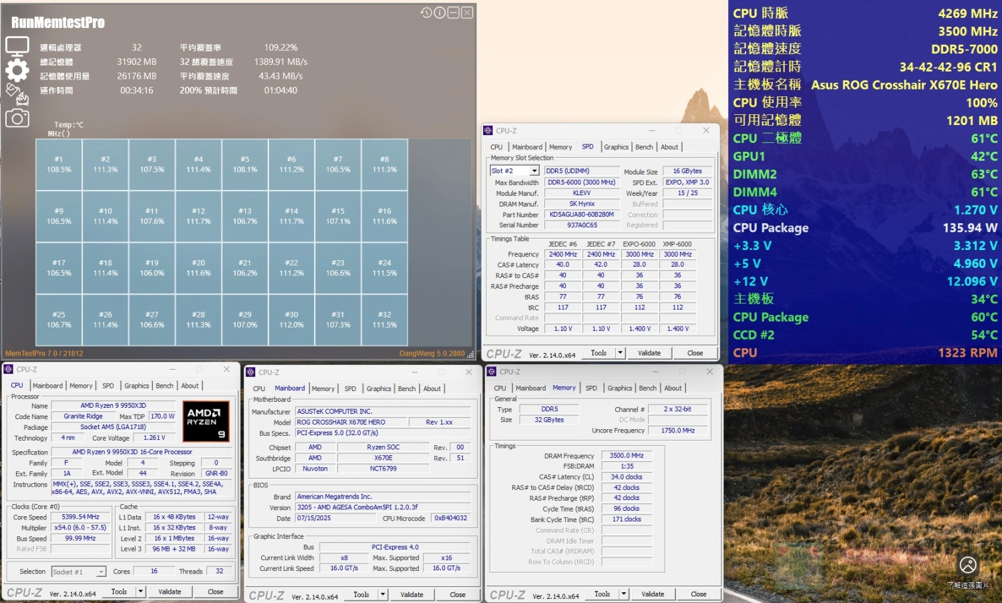The height and width of the screenshot is (603, 1002).
Task: Click the Core Speed value 5399.54 MHz
Action: 80,517
